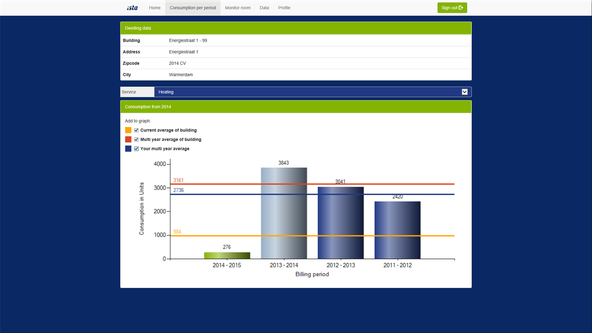Viewport: 592px width, 333px height.
Task: Click the ista logo
Action: pyautogui.click(x=132, y=8)
